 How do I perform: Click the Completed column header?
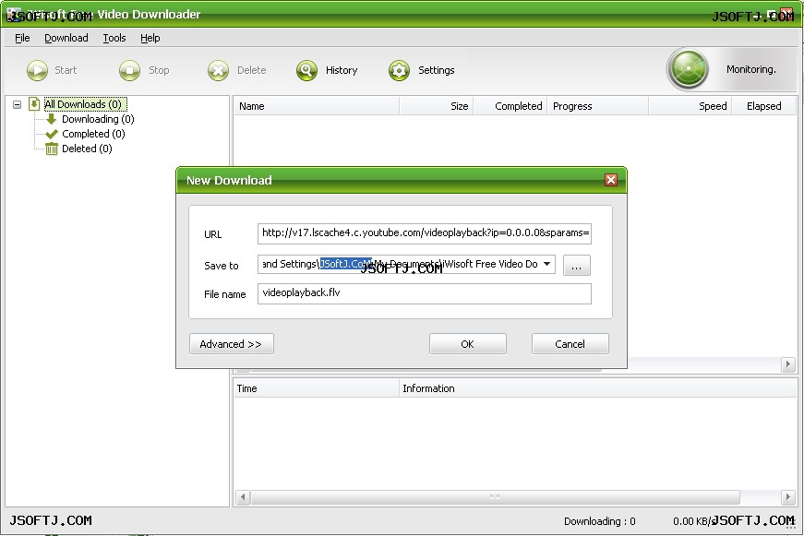510,106
